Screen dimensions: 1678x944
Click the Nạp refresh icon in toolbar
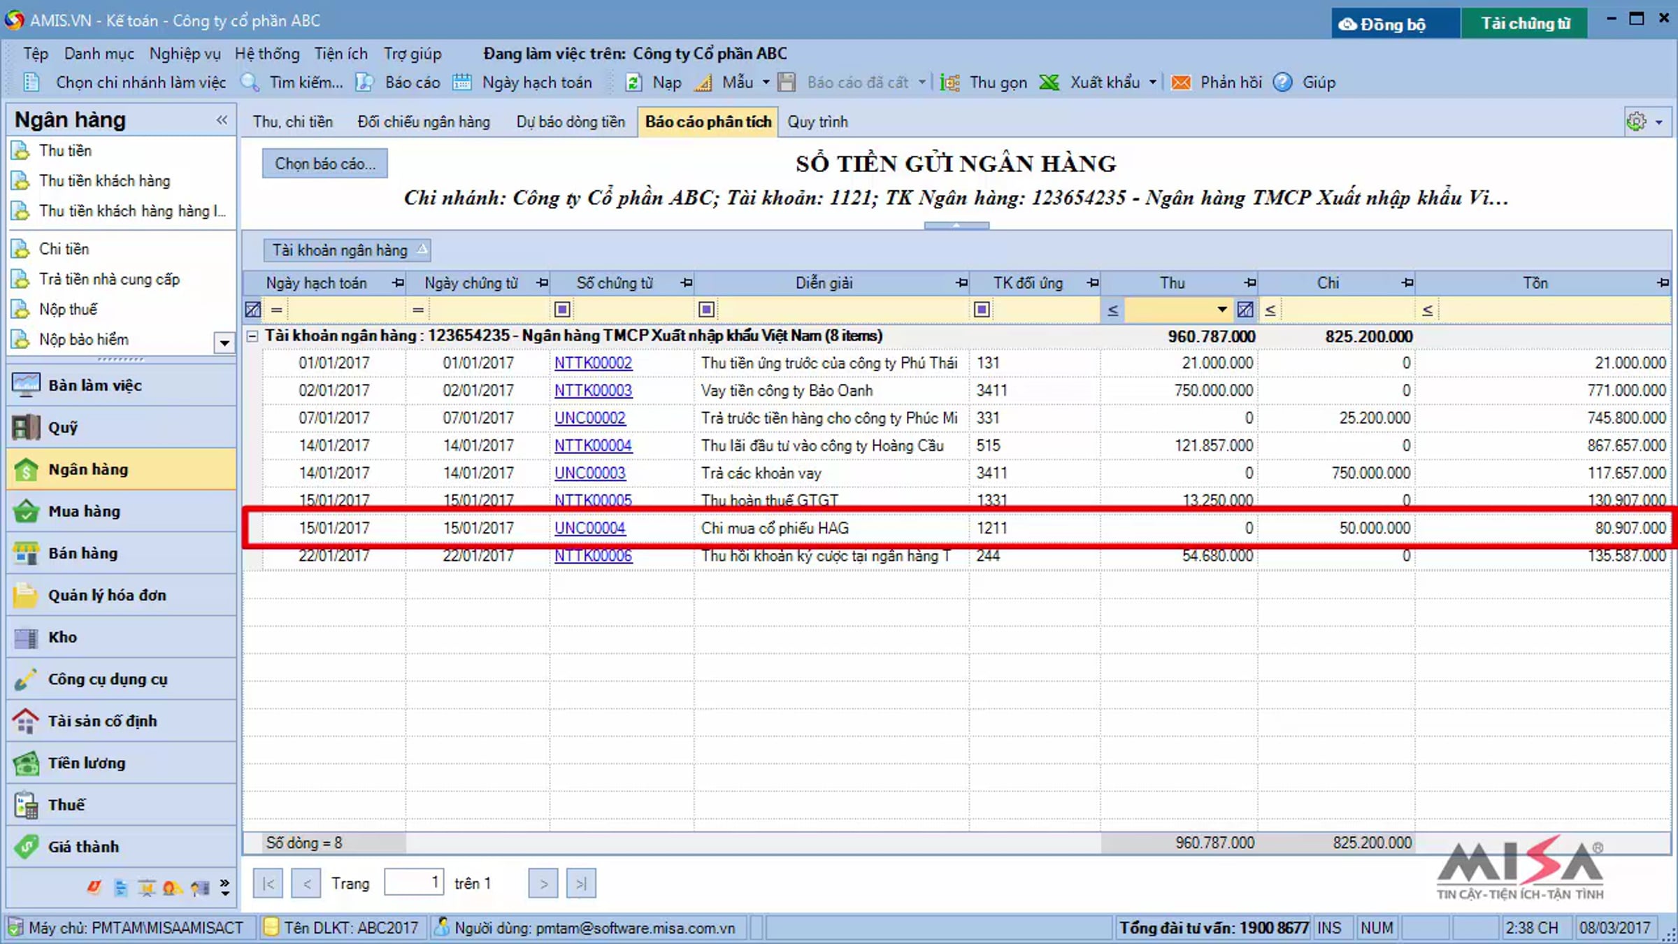click(x=633, y=83)
